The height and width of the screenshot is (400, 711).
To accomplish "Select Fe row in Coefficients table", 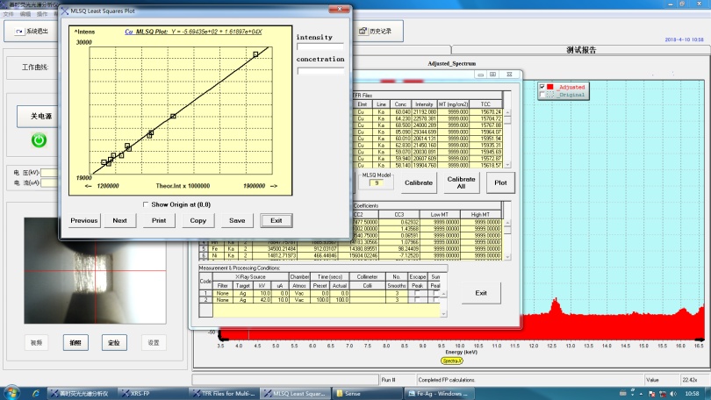I will click(350, 249).
